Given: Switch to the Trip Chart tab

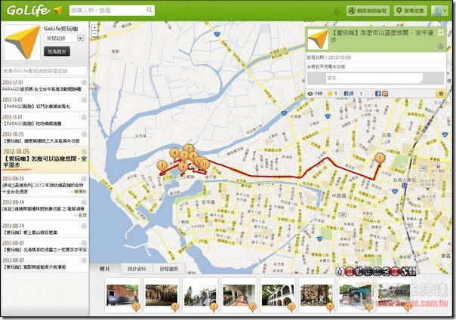Looking at the screenshot, I should (168, 269).
